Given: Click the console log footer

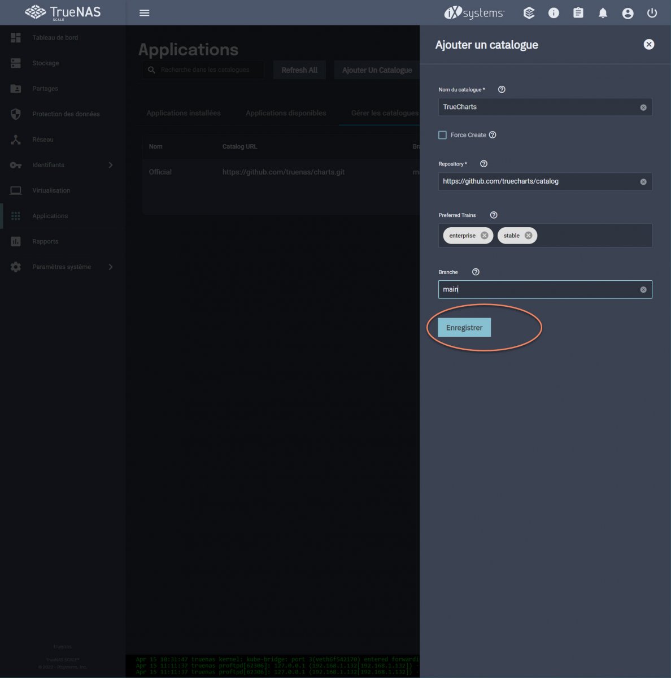Looking at the screenshot, I should tap(272, 666).
